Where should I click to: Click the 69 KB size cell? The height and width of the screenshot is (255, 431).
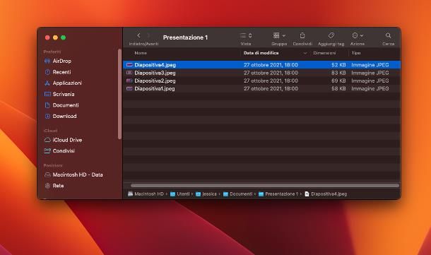click(338, 81)
